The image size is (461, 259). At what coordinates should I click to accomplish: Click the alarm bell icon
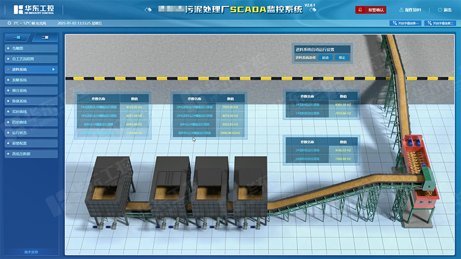(x=360, y=10)
